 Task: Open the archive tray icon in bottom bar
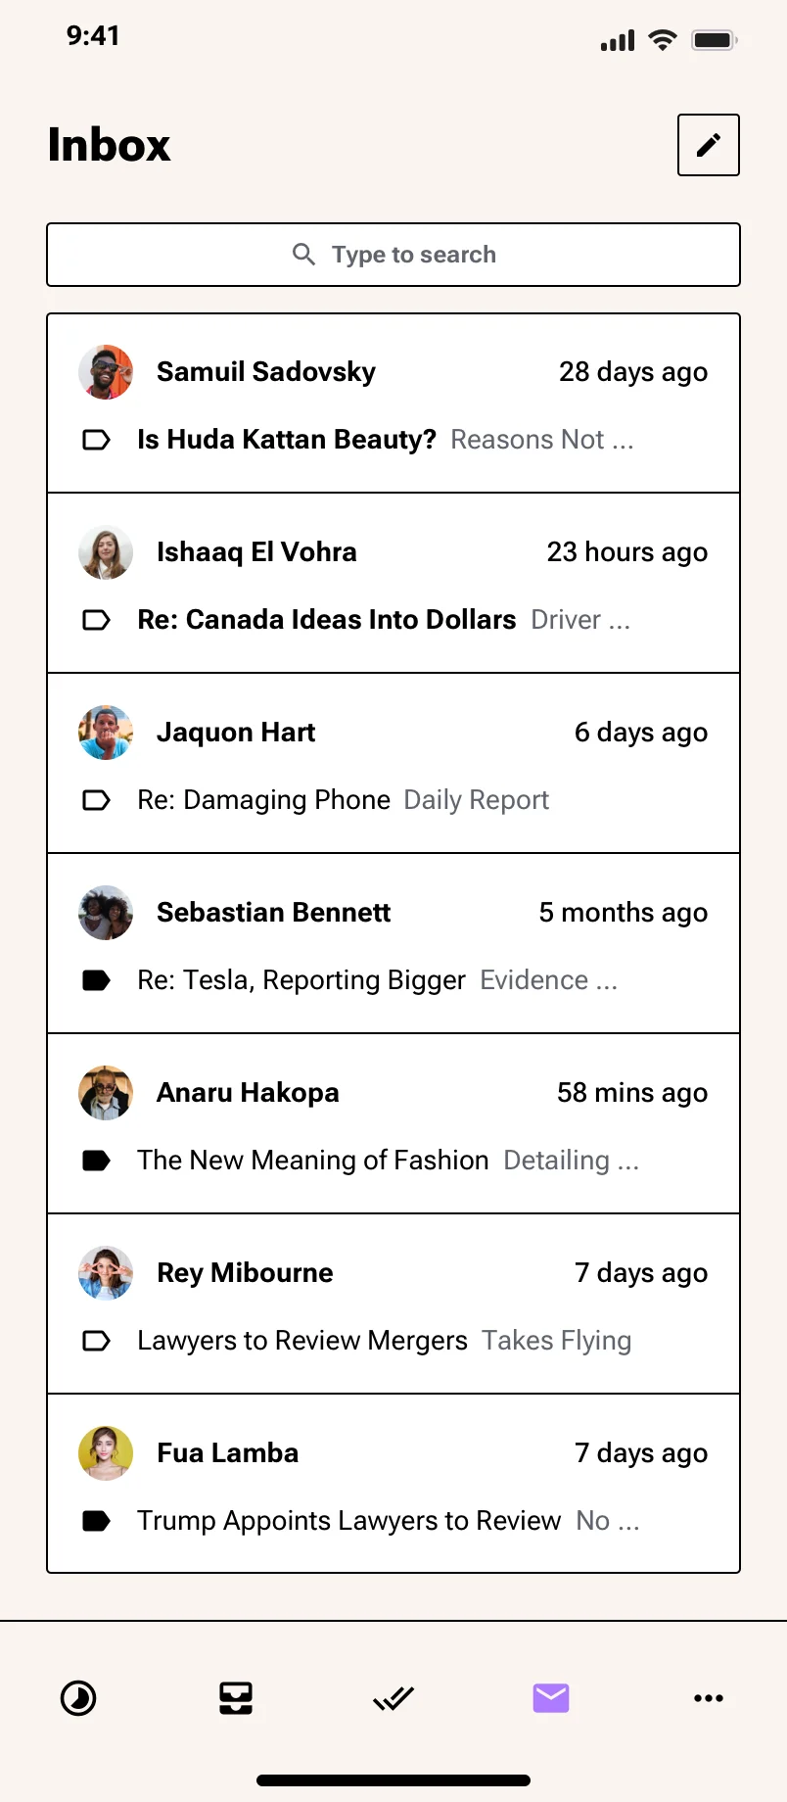235,1698
